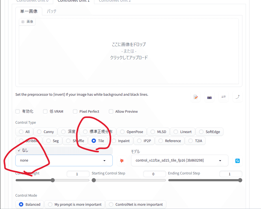The width and height of the screenshot is (261, 209).
Task: Select the Scribble control type
Action: (29, 141)
